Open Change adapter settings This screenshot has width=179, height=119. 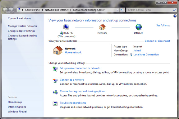21,31
